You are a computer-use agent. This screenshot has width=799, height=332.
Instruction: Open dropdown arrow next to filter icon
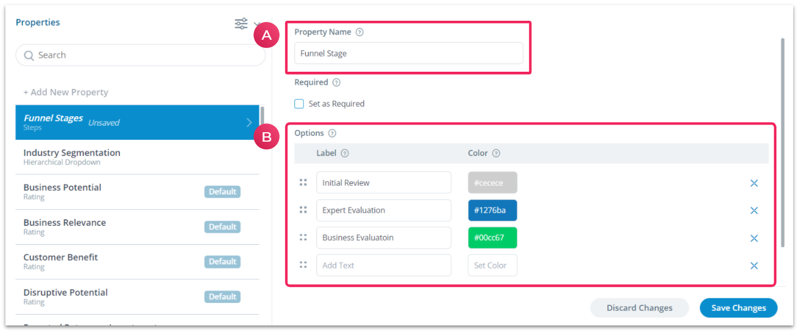tap(256, 24)
